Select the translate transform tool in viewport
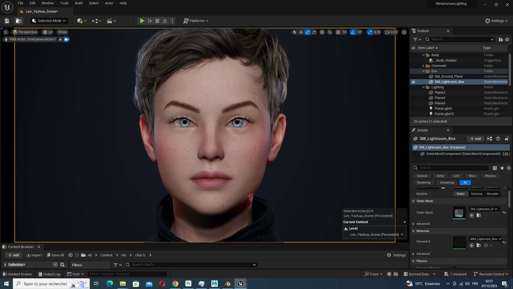Screen dimensions: 513x289 click(301, 32)
